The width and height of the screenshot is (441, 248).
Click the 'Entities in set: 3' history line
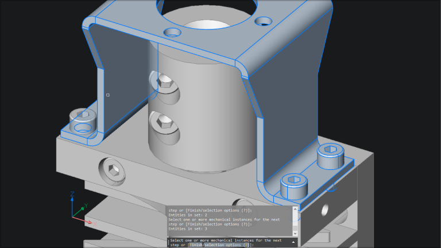tap(188, 229)
